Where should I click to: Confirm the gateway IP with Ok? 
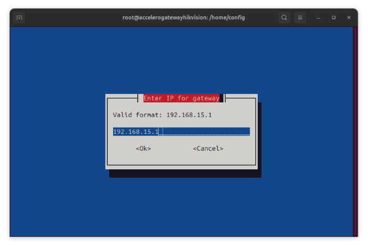click(143, 149)
